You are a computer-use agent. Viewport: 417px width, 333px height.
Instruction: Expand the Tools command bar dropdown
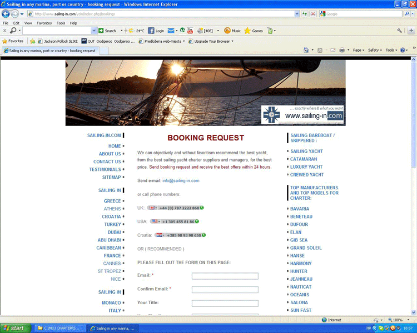click(391, 50)
